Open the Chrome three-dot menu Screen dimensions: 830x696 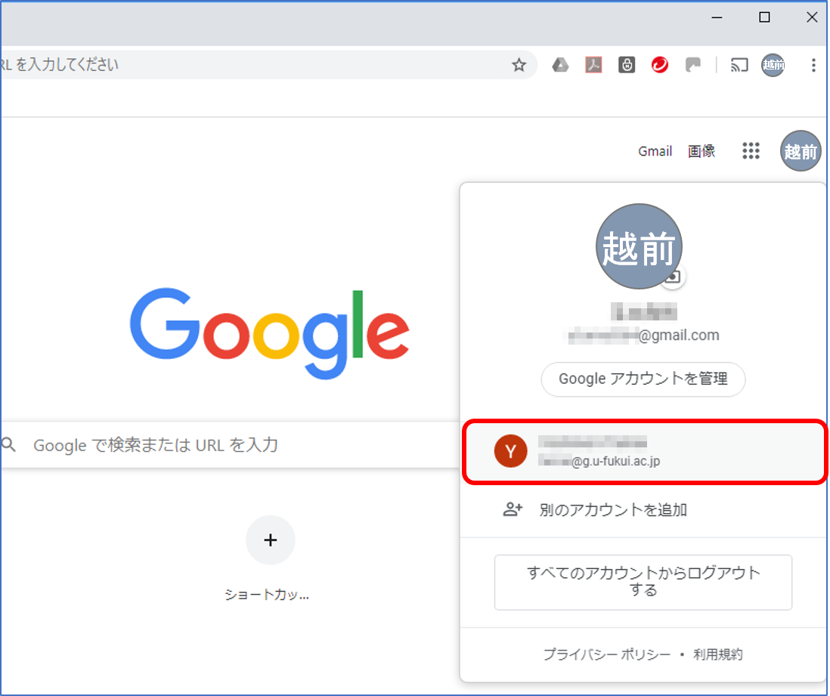tap(813, 65)
